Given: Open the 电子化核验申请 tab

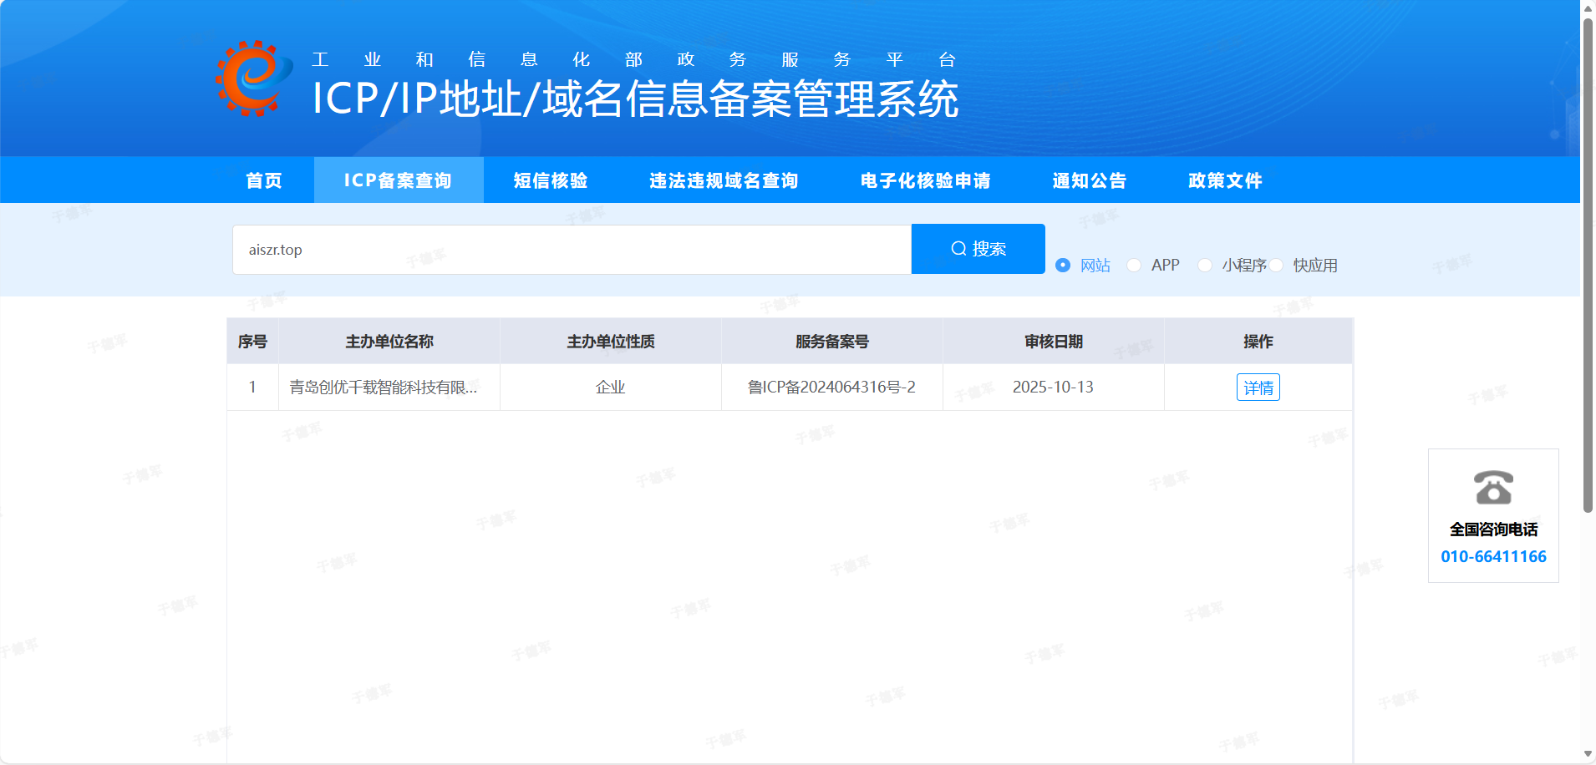Looking at the screenshot, I should [x=926, y=180].
